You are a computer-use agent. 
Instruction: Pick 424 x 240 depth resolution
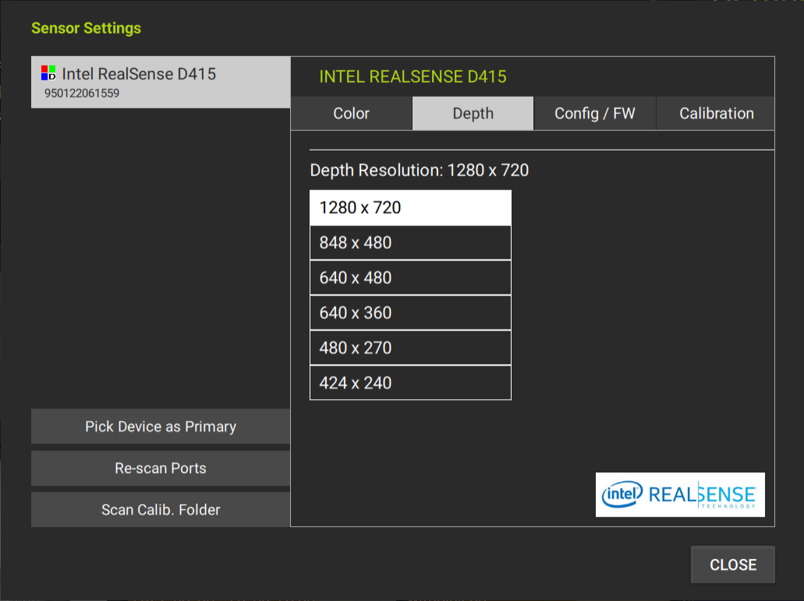410,383
